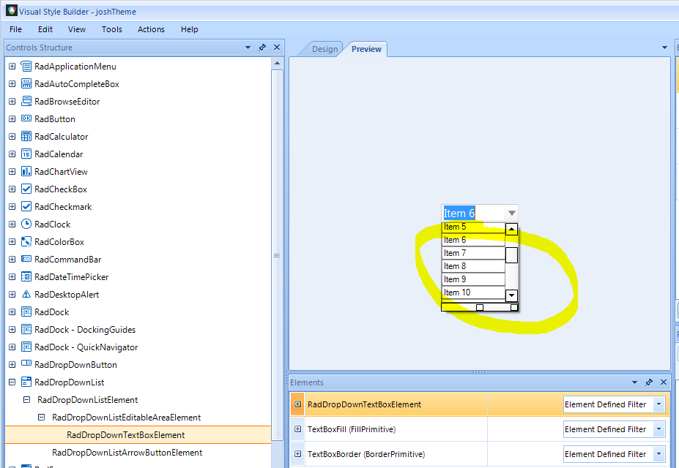Expand TextBoxFill (FillPrimitive) row
Image resolution: width=679 pixels, height=468 pixels.
[297, 429]
